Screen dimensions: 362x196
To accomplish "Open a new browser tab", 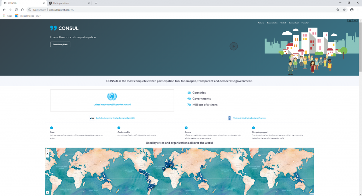I will tap(96, 3).
